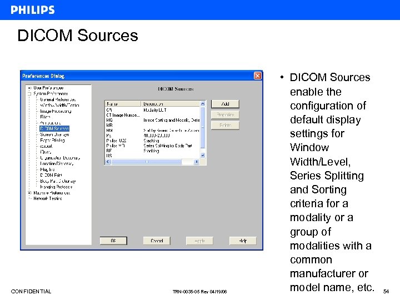Open Window Width/Center tree item

(59, 105)
